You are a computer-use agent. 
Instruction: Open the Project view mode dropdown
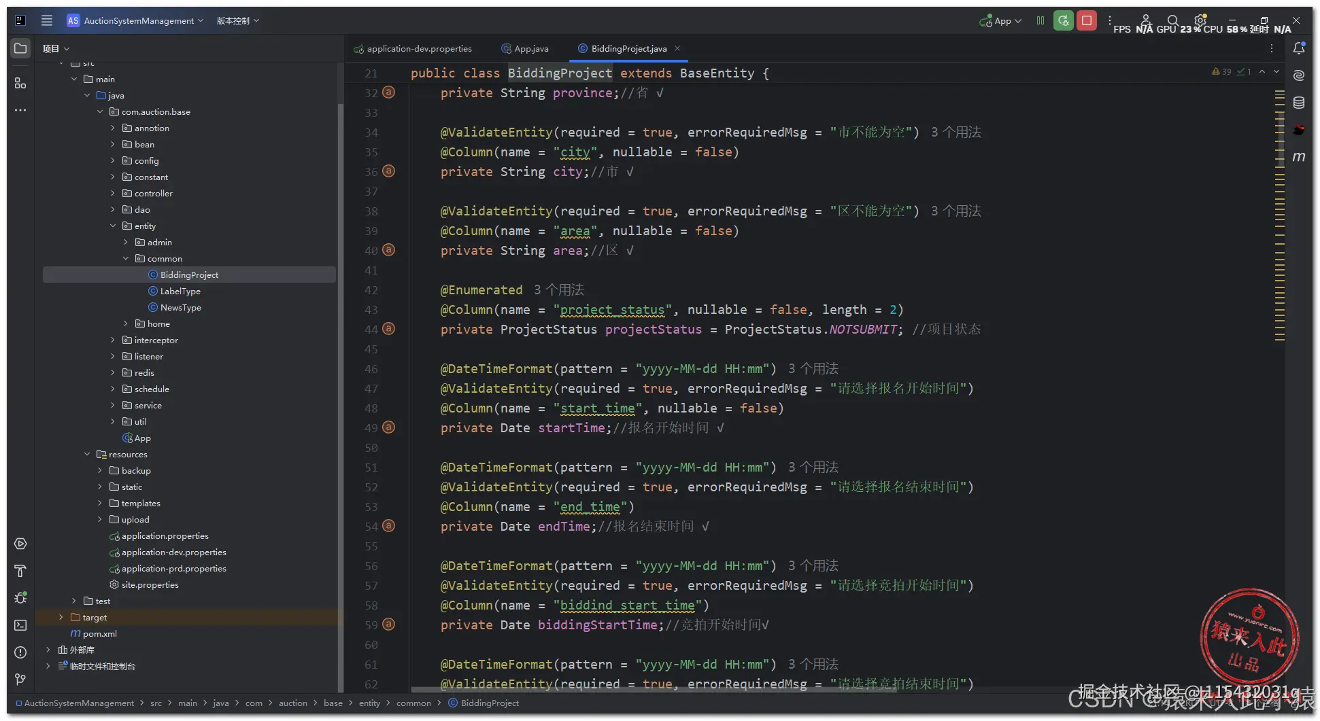(x=56, y=48)
